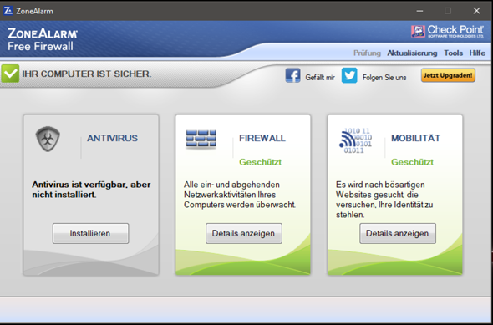Show Firewall details with Details anzeigen

click(x=244, y=234)
